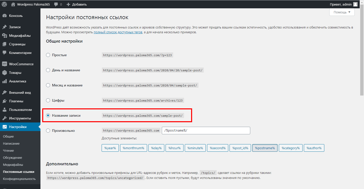The height and width of the screenshot is (189, 364).
Task: Click the Users person icon
Action: (x=4, y=110)
